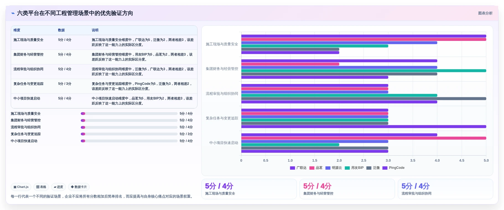Toggle PingCode legend swatch
Image resolution: width=504 pixels, height=210 pixels.
point(385,168)
